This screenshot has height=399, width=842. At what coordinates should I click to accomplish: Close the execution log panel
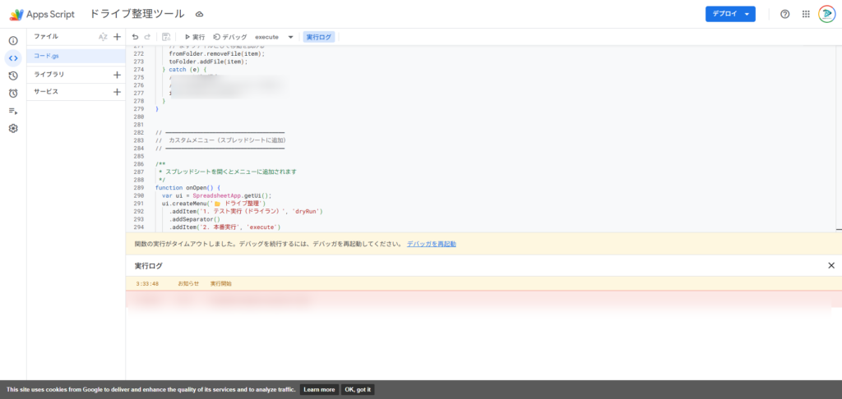click(x=831, y=265)
